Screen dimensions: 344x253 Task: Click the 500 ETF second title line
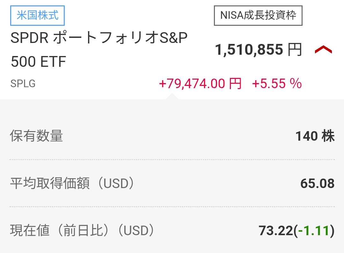pyautogui.click(x=38, y=62)
